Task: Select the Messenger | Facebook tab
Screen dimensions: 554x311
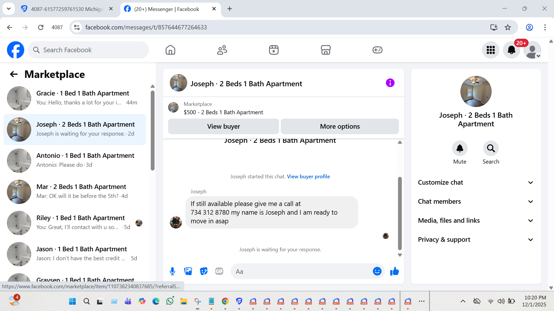Action: (170, 9)
